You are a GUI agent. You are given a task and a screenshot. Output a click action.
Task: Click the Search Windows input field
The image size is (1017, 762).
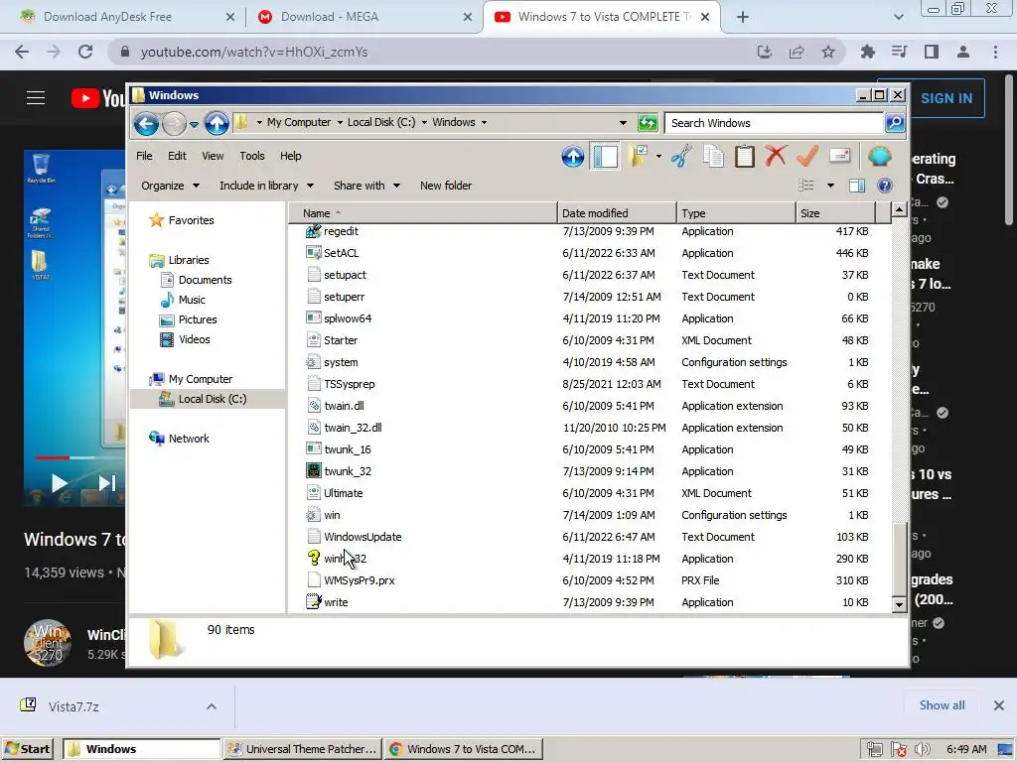click(x=775, y=123)
